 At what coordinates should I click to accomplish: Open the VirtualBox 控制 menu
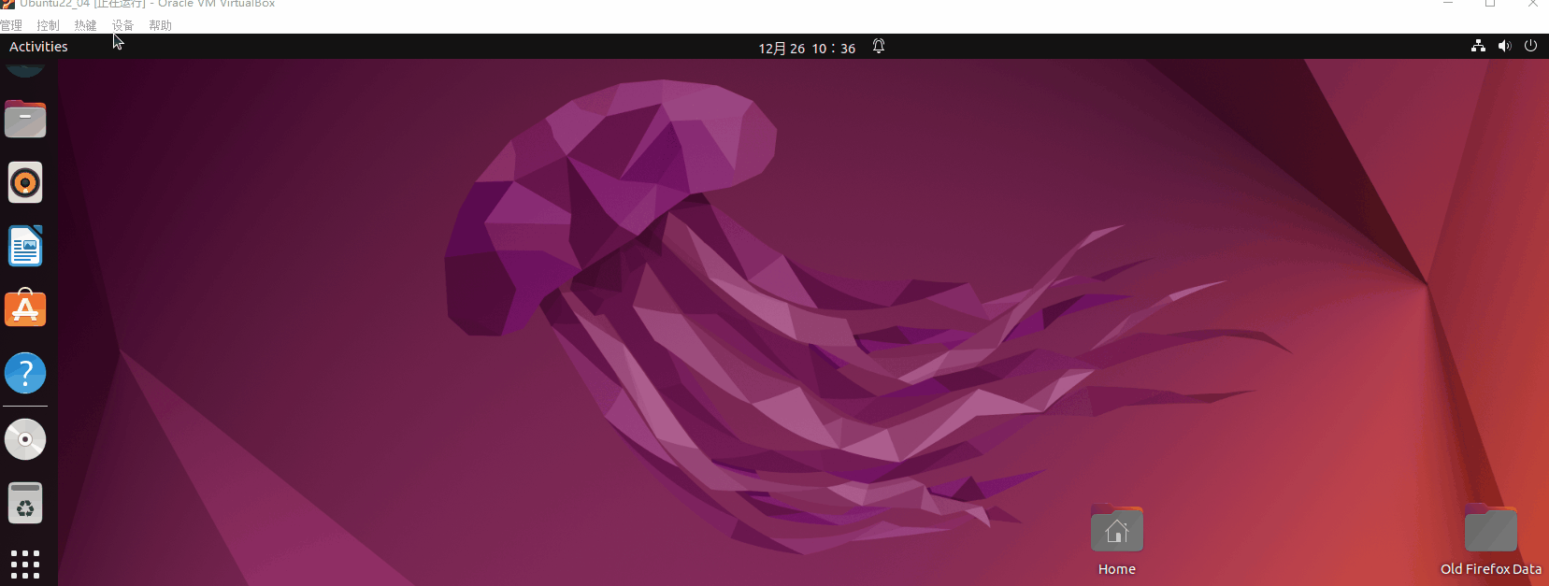(49, 25)
